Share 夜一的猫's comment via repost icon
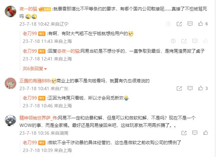 click(179, 24)
